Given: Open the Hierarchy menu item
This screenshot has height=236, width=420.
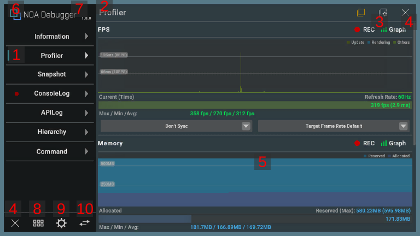Looking at the screenshot, I should coord(50,132).
